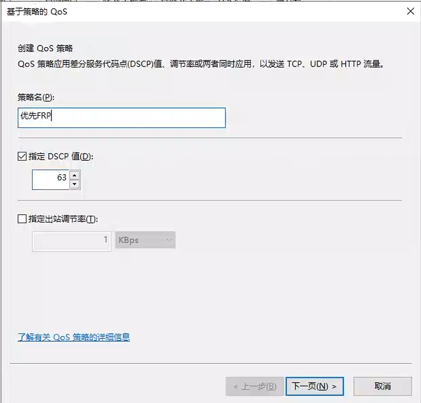Open the KBps unit dropdown
421x403 pixels.
[x=145, y=240]
